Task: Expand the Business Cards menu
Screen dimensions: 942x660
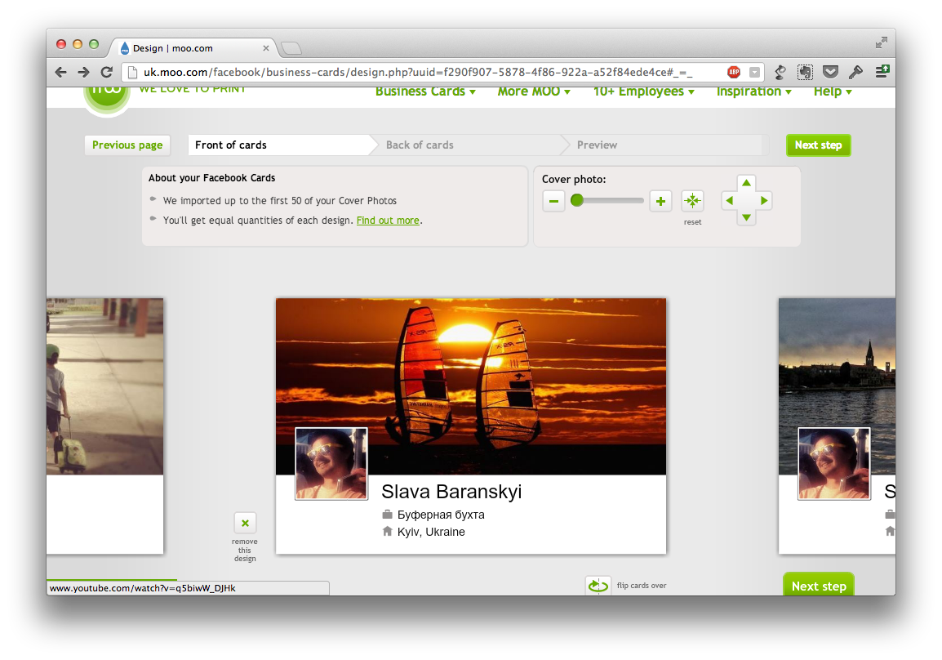Action: pyautogui.click(x=425, y=91)
